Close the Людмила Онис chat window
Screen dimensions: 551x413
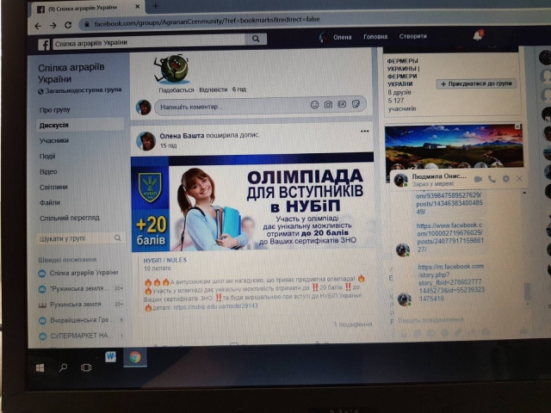(x=519, y=178)
